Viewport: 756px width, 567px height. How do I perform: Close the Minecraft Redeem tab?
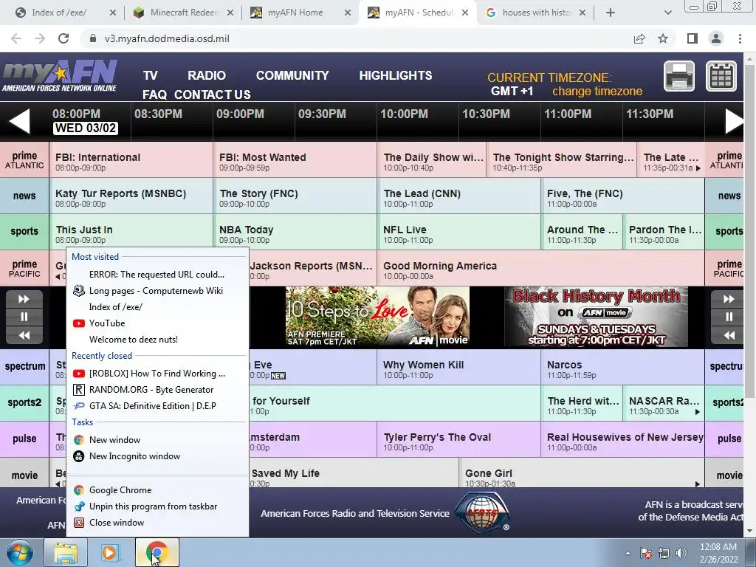coord(230,13)
